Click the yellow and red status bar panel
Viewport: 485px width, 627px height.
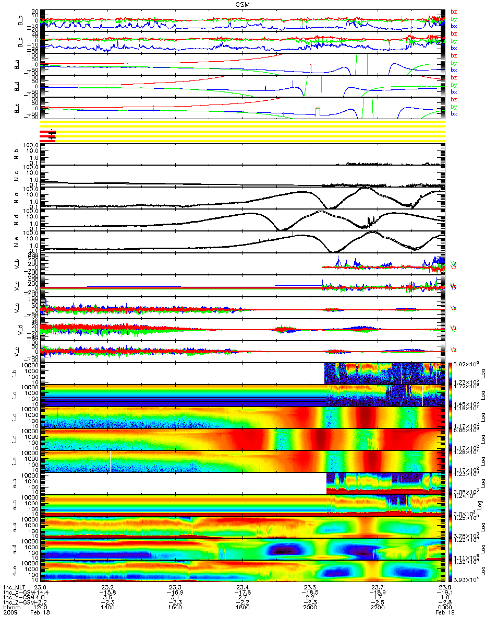point(243,131)
